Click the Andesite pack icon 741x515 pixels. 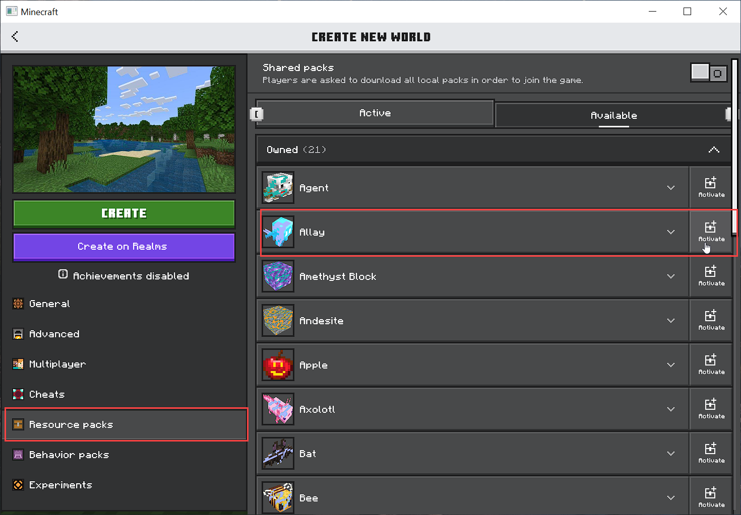pyautogui.click(x=278, y=321)
